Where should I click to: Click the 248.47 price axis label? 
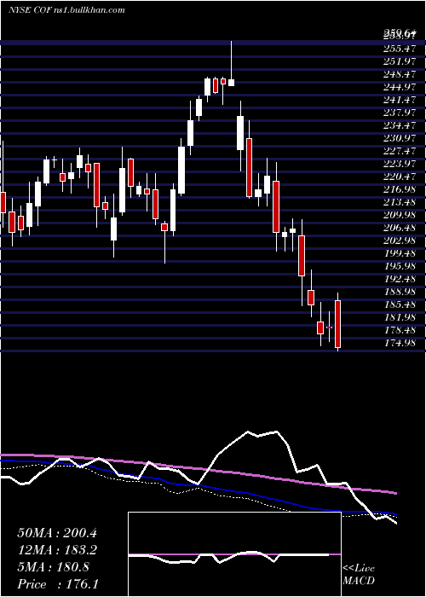399,74
